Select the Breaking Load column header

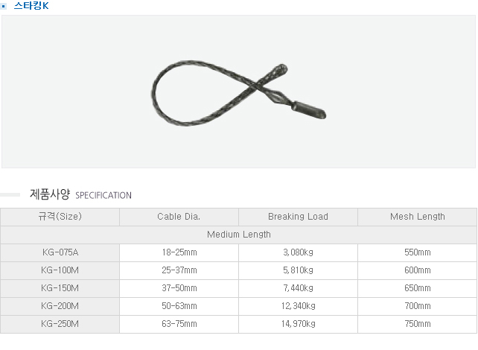(x=298, y=217)
